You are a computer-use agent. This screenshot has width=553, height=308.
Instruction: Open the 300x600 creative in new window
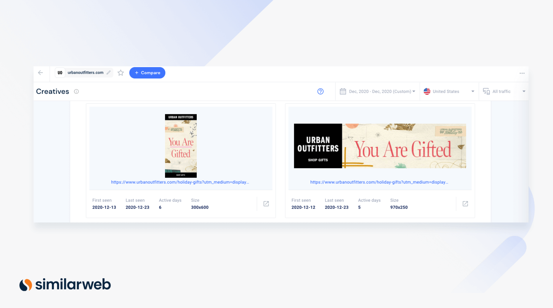coord(266,204)
